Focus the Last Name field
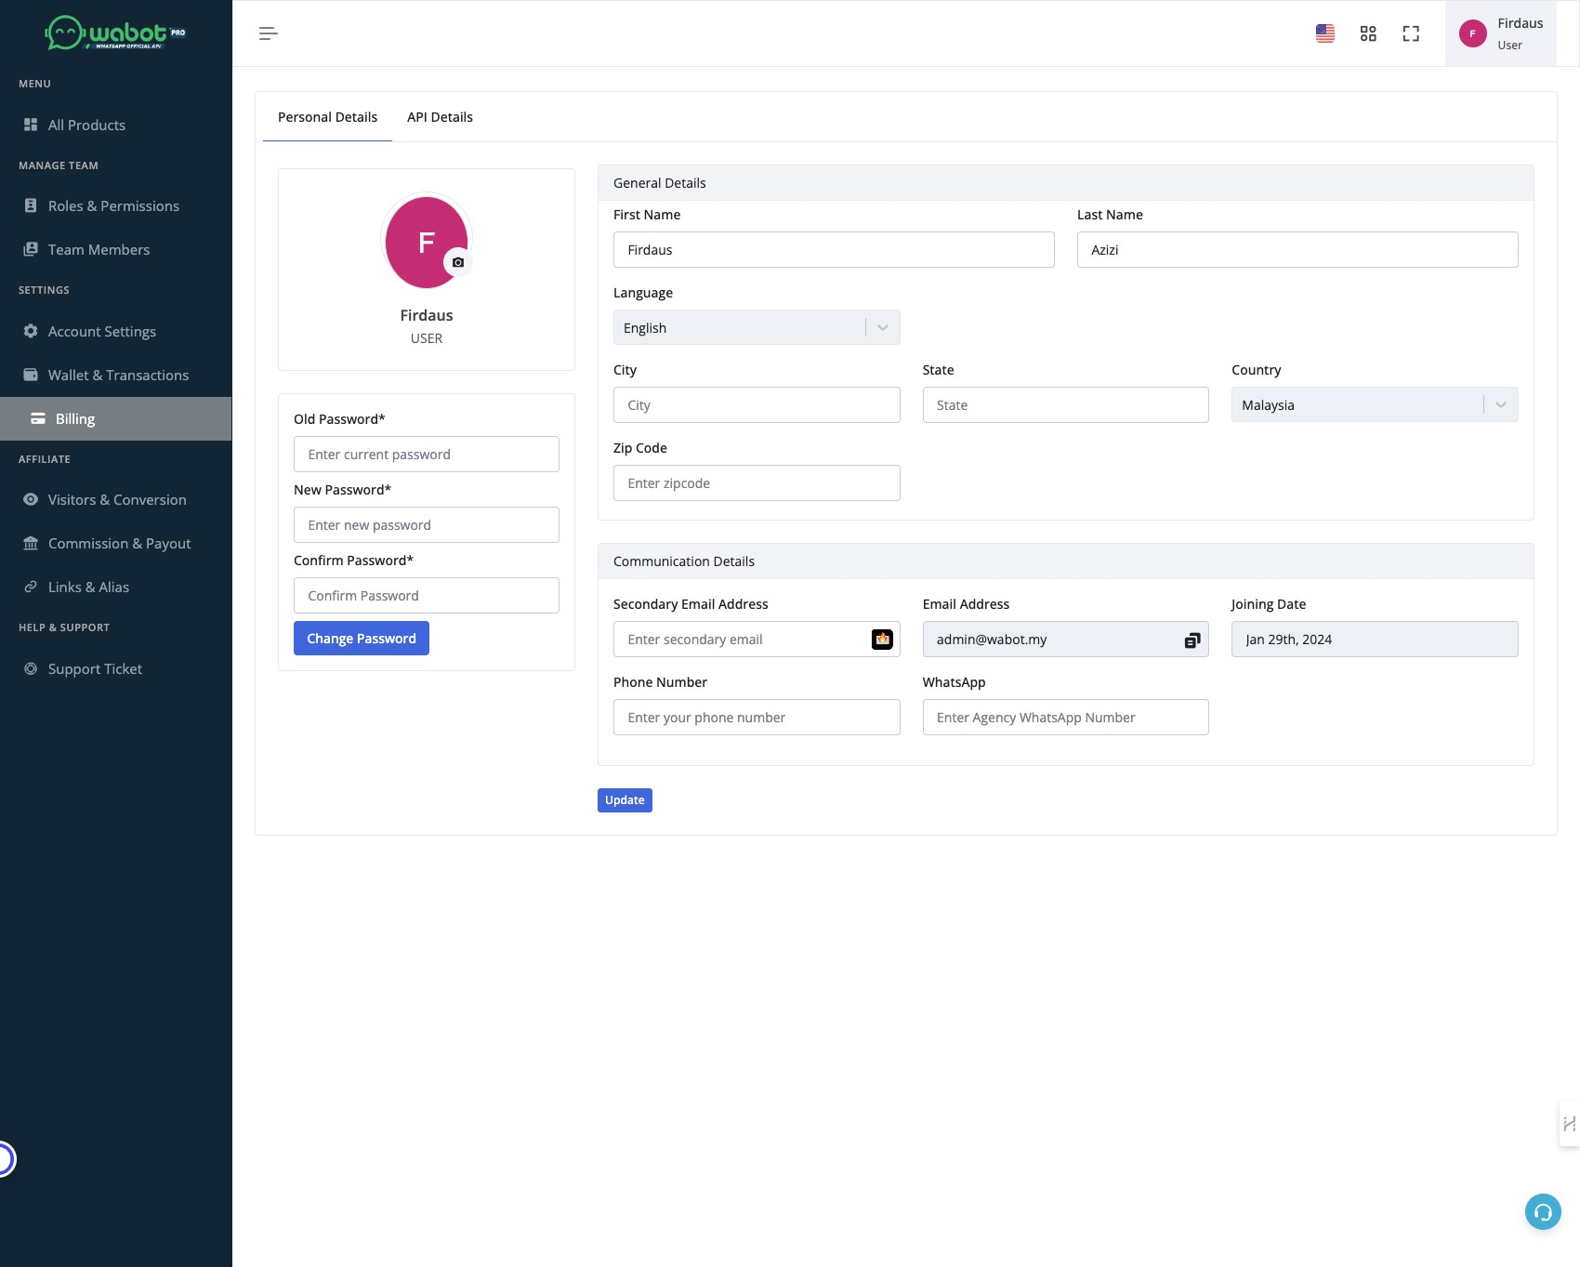 click(1297, 249)
